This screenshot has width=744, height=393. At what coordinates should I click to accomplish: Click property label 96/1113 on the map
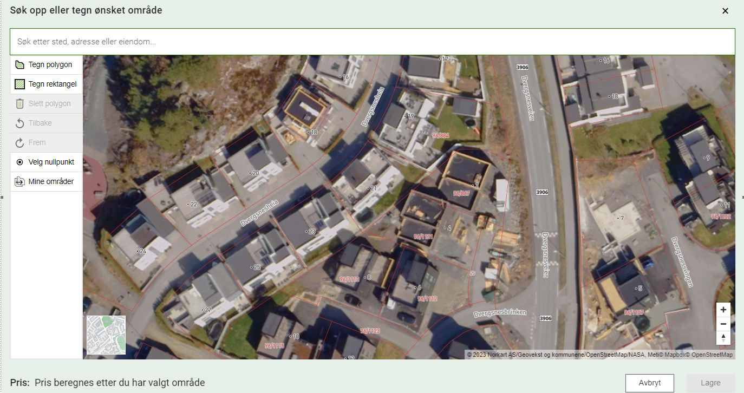coord(349,279)
